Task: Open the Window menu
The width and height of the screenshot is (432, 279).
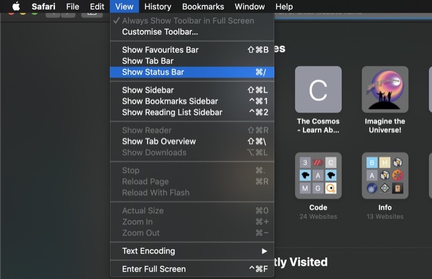Action: pyautogui.click(x=249, y=6)
